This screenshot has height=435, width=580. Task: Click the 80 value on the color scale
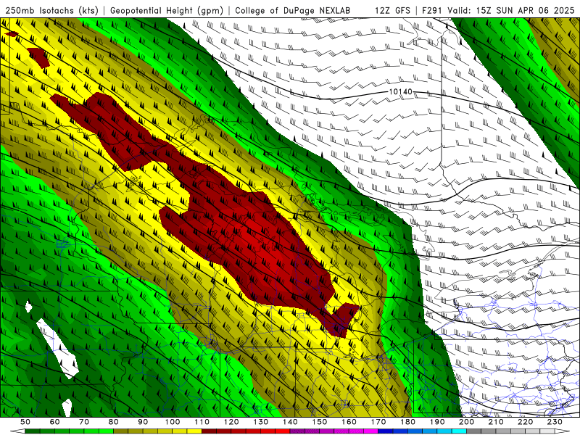(x=114, y=422)
